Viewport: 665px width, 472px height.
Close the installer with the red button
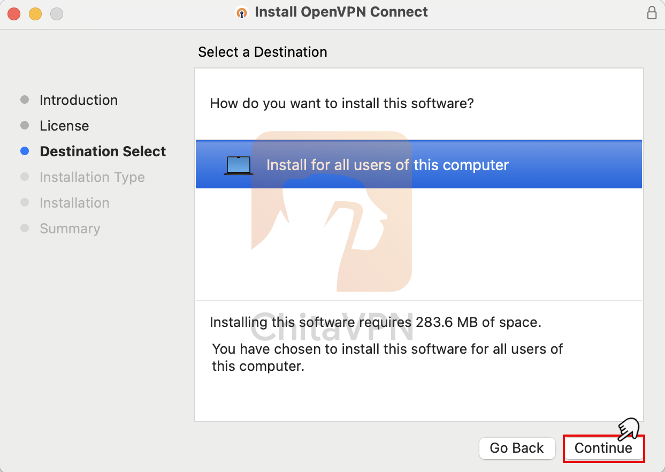tap(14, 14)
